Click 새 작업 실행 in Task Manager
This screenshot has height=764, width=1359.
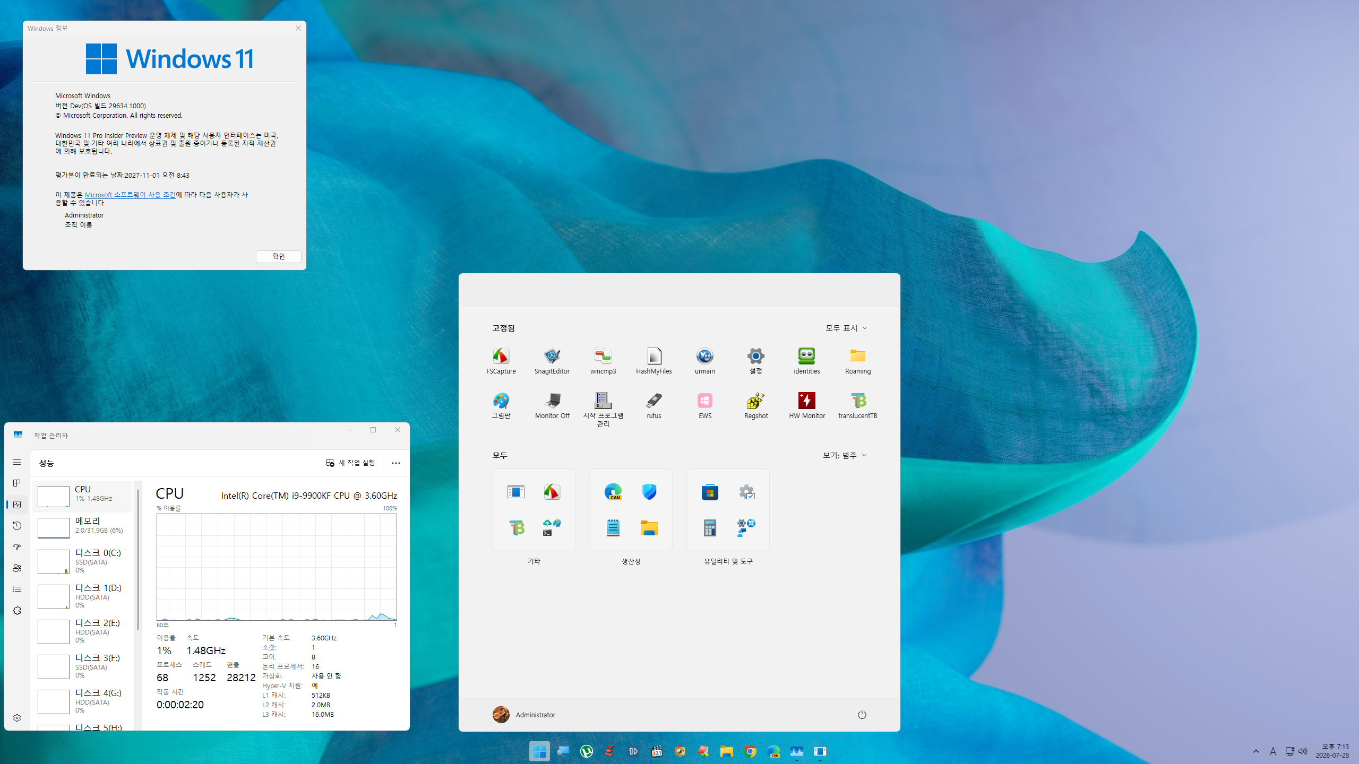pos(351,463)
